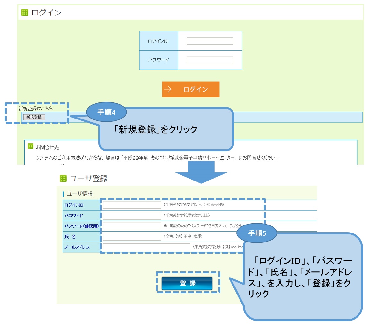Viewport: 371px width, 326px height.
Task: Click the メールアドレス row label
Action: click(x=77, y=247)
